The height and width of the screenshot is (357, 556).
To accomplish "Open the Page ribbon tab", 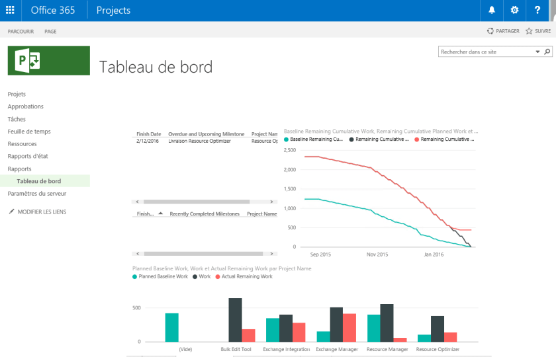I will pos(50,31).
